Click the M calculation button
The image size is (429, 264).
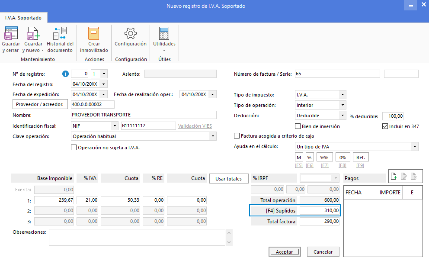(299, 158)
